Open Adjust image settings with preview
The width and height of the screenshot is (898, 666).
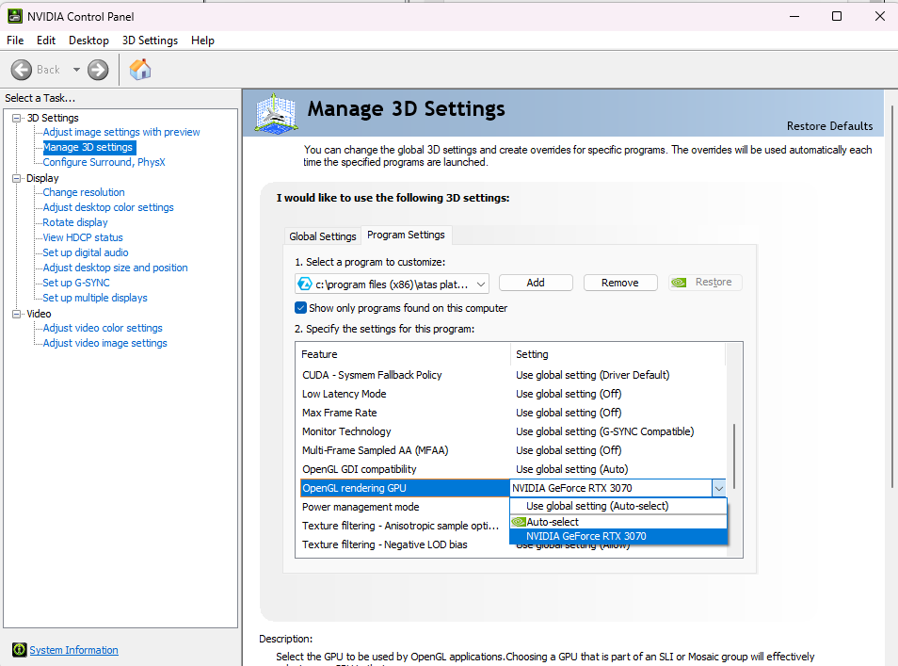(x=121, y=132)
